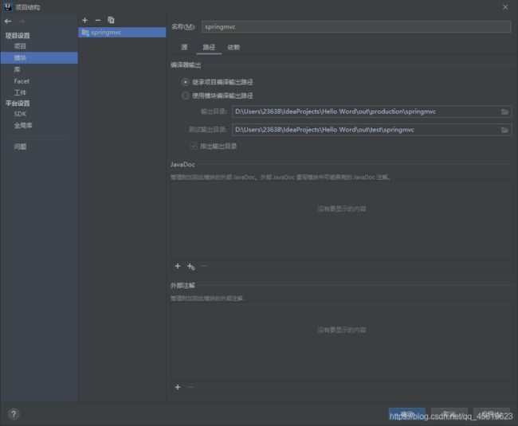
Task: Add a JavaDoc path with the plus icon
Action: tap(178, 266)
